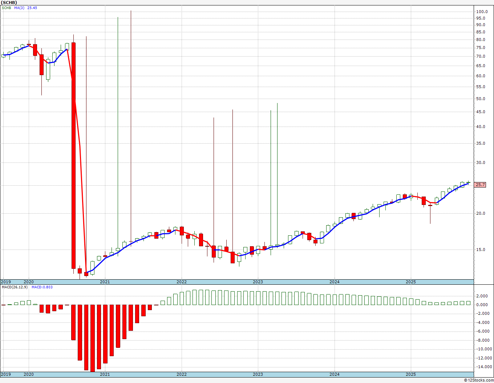Select the 90.0 price axis label
The height and width of the screenshot is (383, 494).
tap(481, 25)
